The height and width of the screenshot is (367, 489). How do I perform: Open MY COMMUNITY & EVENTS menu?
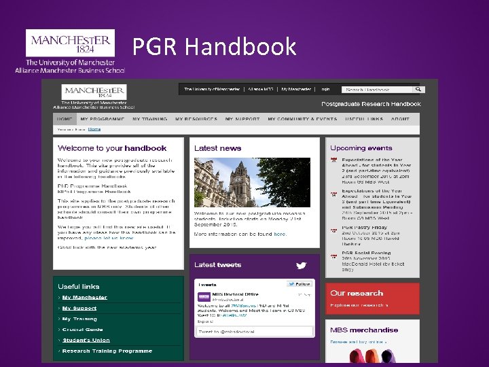click(x=302, y=119)
